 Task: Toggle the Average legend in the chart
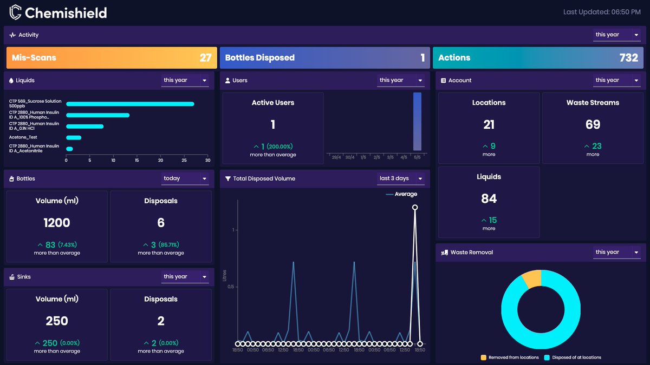(401, 194)
